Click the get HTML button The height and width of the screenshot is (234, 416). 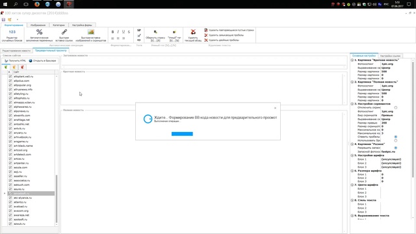pyautogui.click(x=15, y=60)
